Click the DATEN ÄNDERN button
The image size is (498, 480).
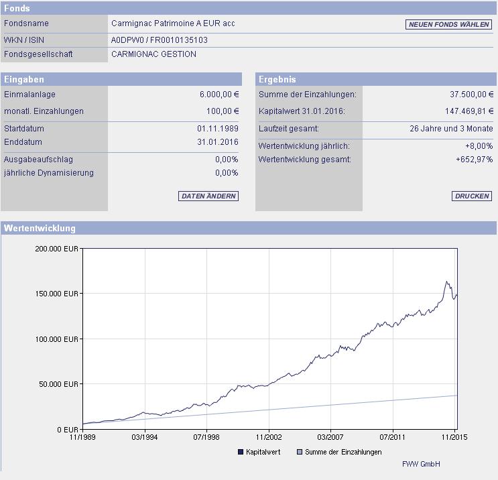point(208,196)
